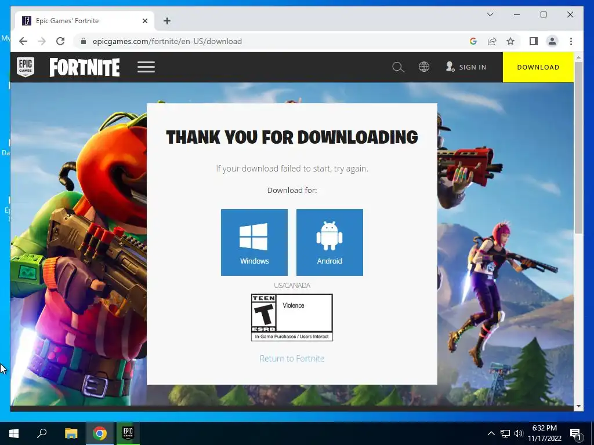Open a new tab
Image resolution: width=594 pixels, height=445 pixels.
click(x=167, y=21)
